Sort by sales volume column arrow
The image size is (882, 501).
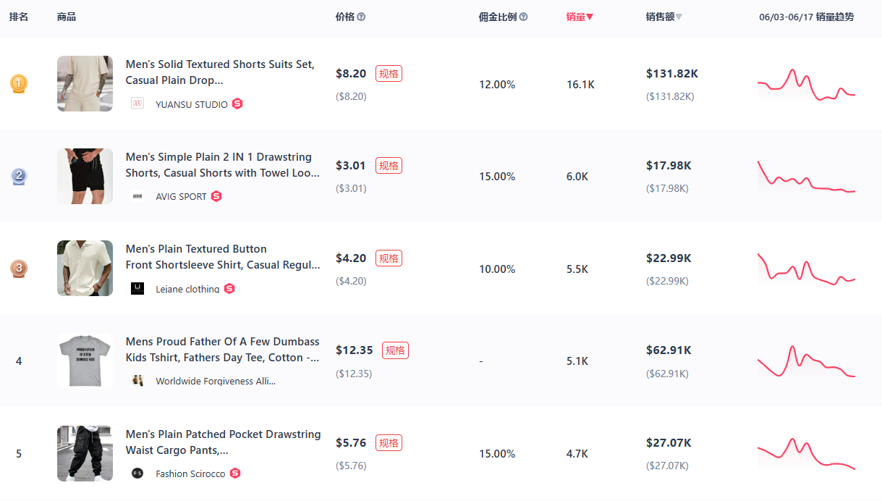click(590, 17)
